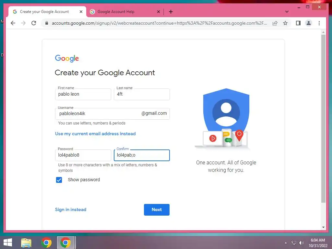
Task: Share this page using the share icon
Action: pos(275,23)
